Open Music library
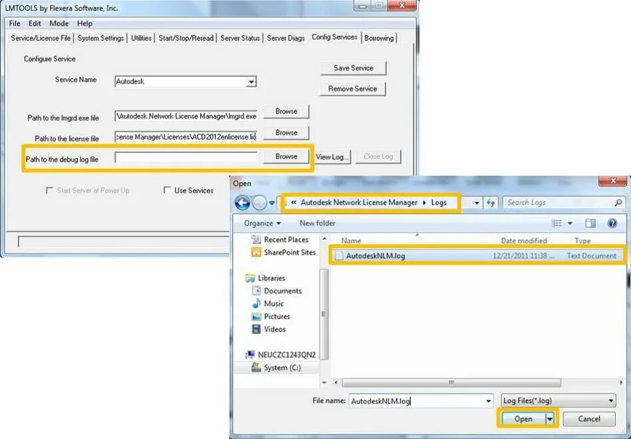631x439 pixels. coord(268,304)
